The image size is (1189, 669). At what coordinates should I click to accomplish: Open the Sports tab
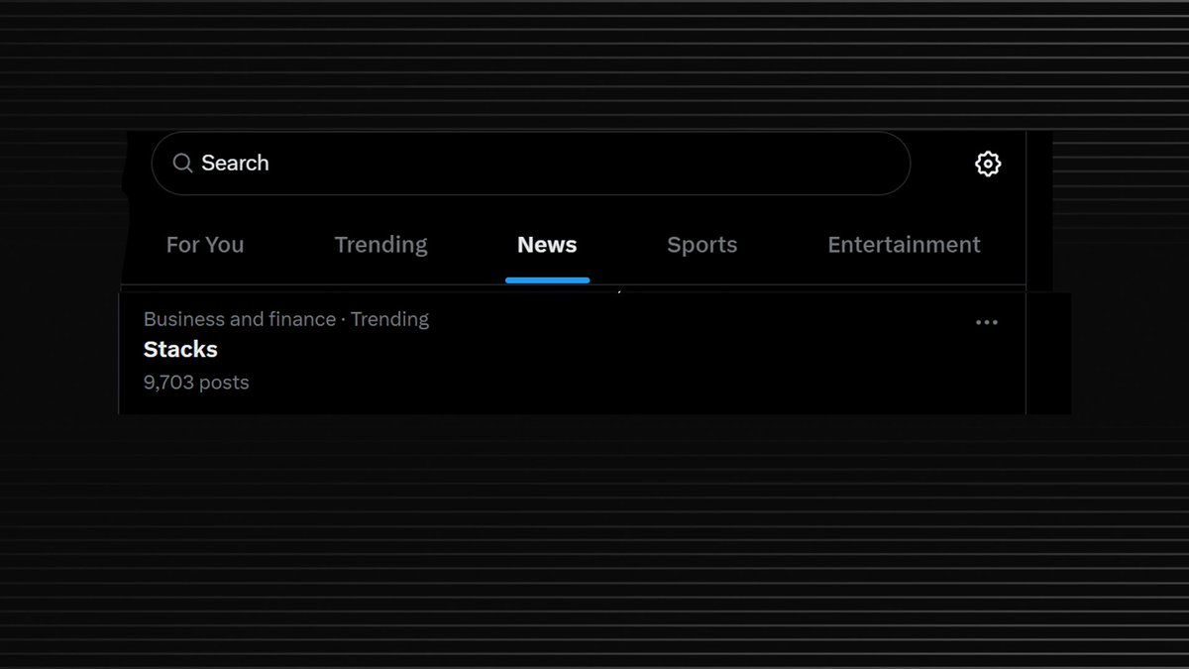(x=702, y=245)
